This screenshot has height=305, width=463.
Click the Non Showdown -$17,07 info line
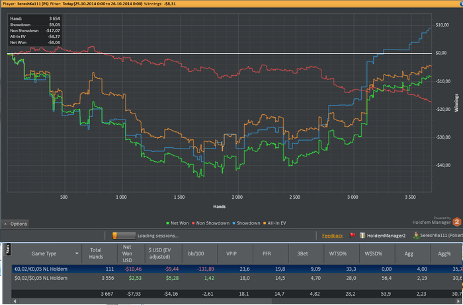pyautogui.click(x=35, y=30)
